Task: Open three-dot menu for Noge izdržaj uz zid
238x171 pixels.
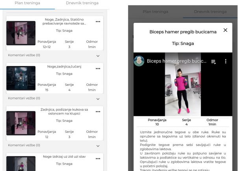Action: [x=98, y=158]
